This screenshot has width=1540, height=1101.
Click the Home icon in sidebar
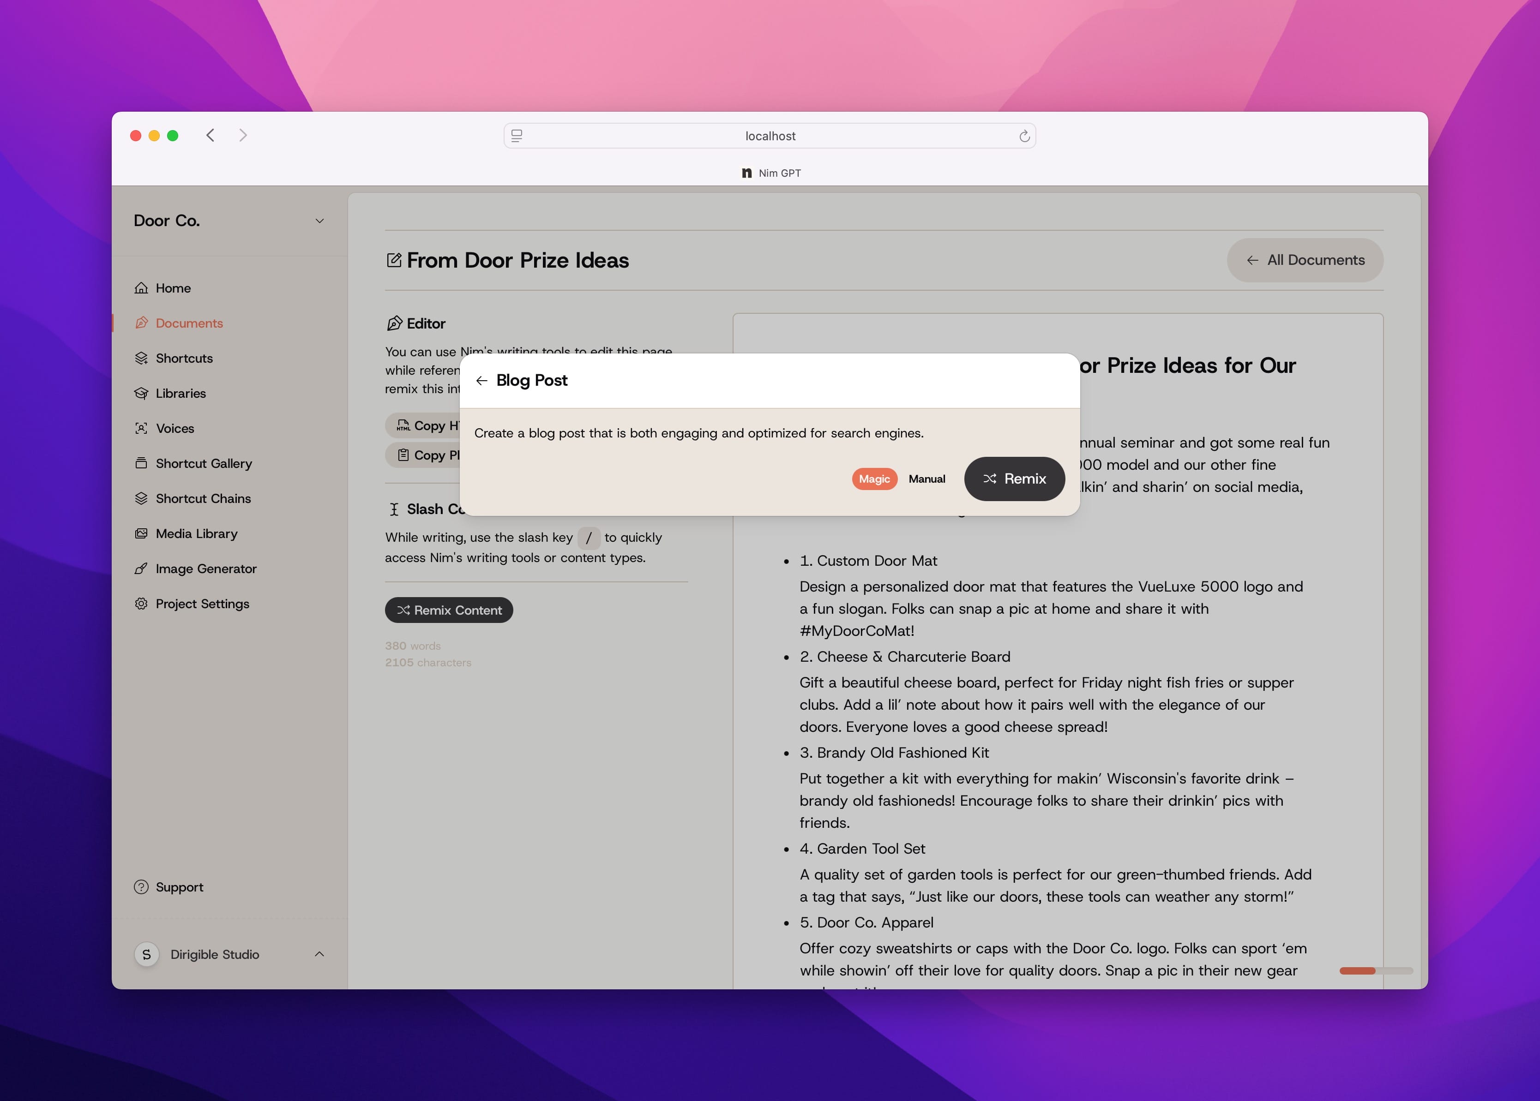(141, 288)
